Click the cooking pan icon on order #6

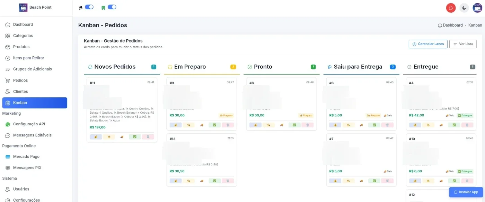[x=348, y=125]
